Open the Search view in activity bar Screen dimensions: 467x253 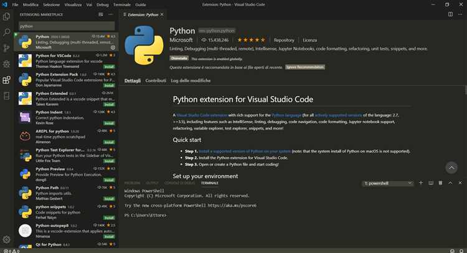(x=6, y=32)
